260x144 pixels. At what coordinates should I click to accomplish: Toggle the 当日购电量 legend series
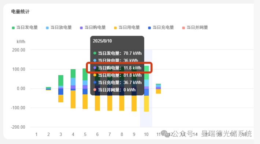(x=93, y=27)
